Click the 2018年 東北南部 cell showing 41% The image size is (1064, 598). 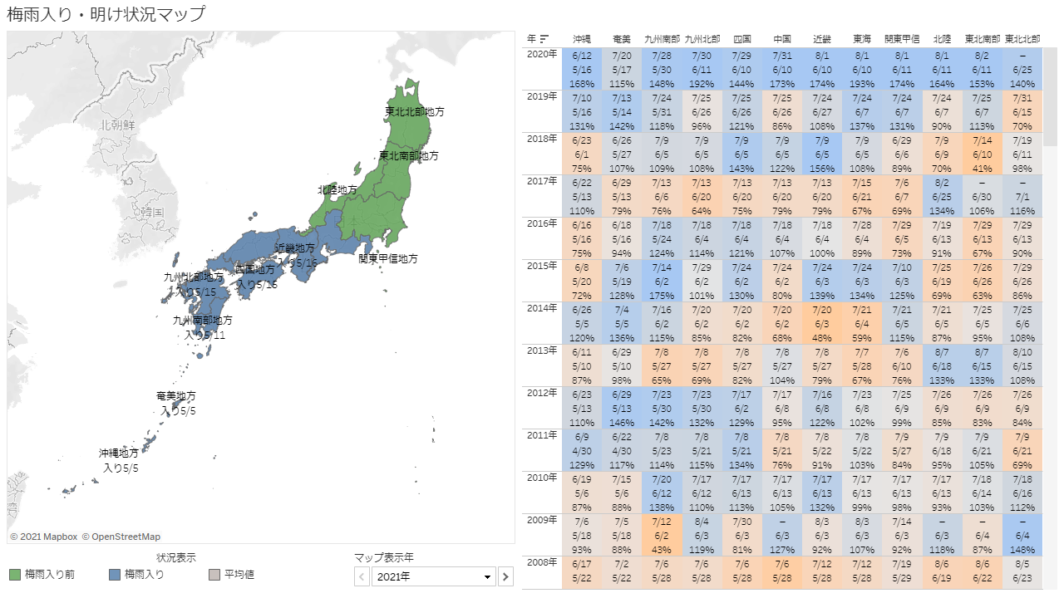(x=982, y=167)
